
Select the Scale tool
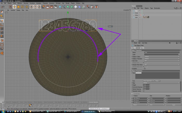pos(18,7)
